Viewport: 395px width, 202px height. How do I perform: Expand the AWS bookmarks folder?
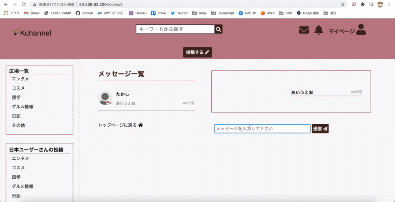pyautogui.click(x=267, y=13)
